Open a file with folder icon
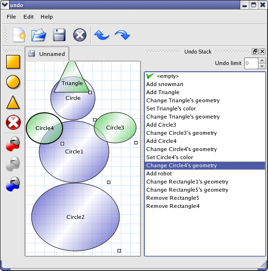268x271 pixels. click(39, 35)
